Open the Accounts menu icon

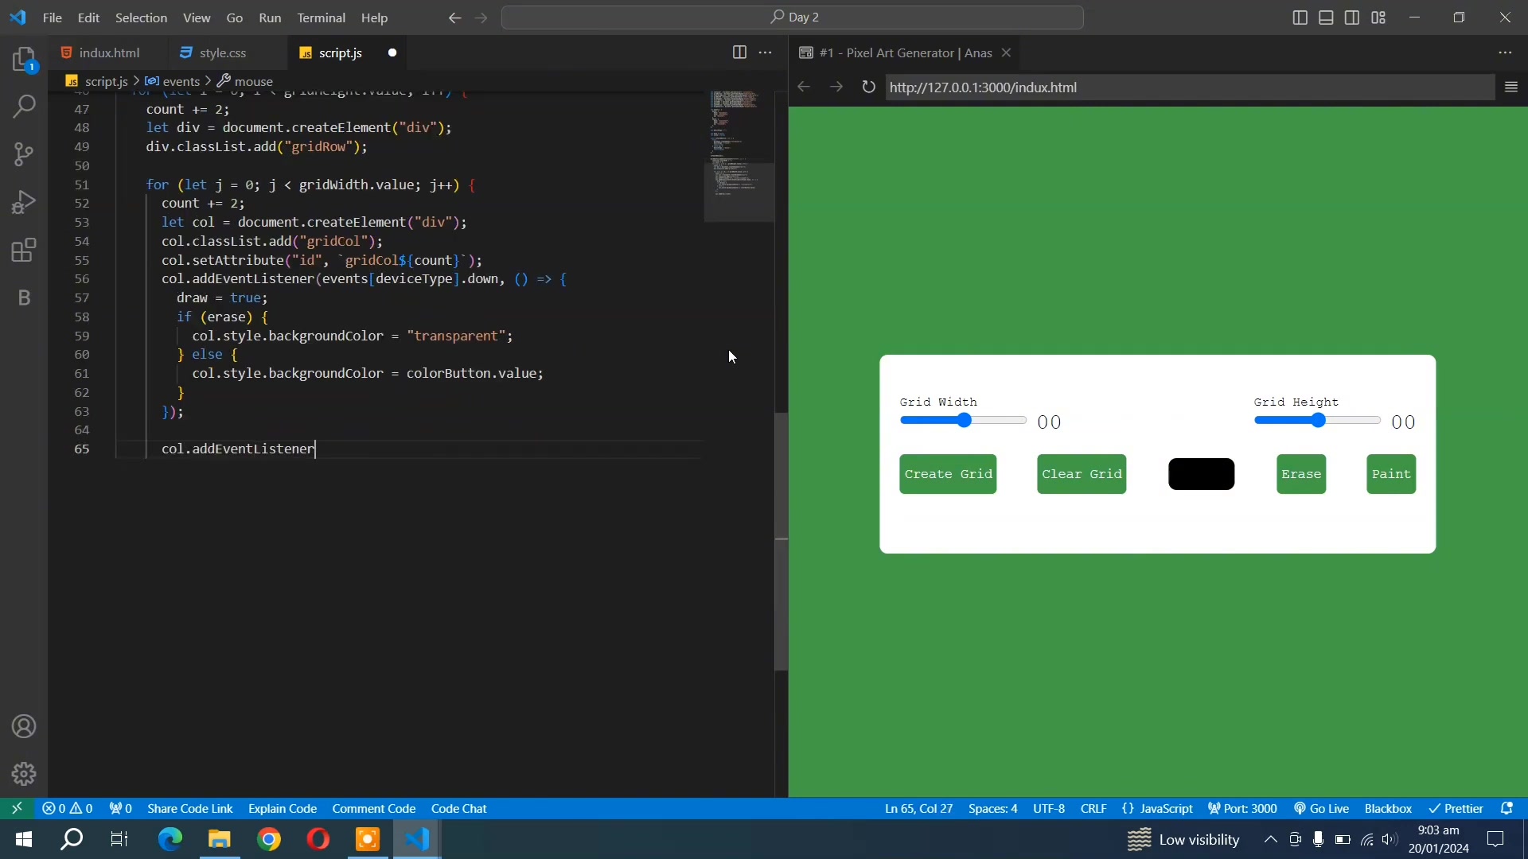[24, 727]
